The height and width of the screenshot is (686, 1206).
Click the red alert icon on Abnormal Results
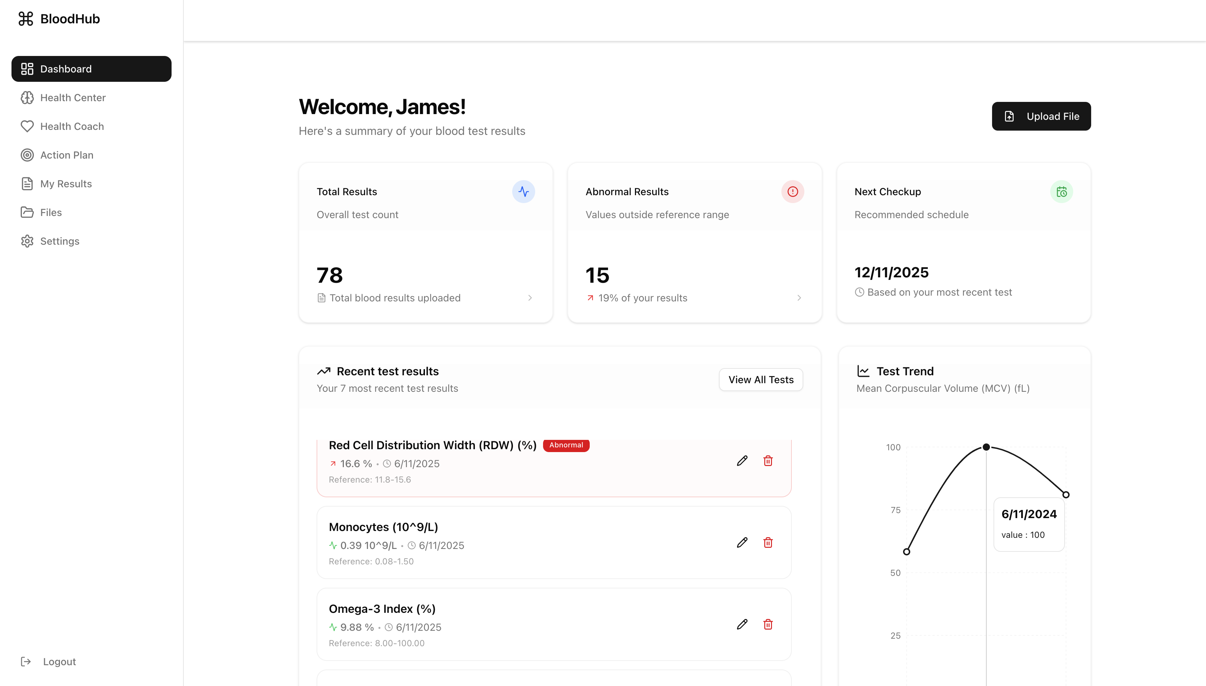793,192
